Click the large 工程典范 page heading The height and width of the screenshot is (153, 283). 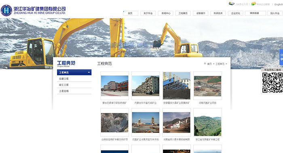tap(104, 63)
